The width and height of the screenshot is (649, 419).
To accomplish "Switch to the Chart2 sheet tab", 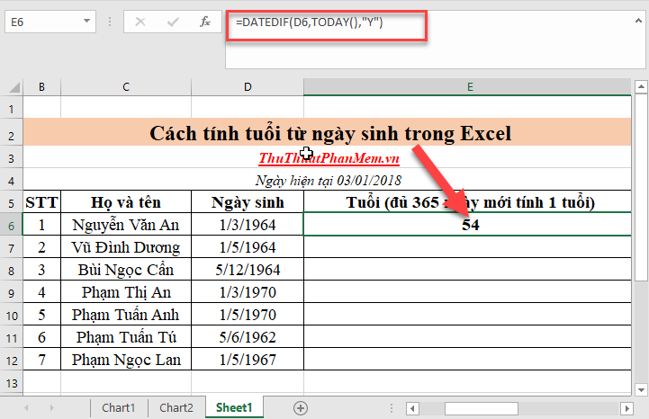I will [176, 408].
